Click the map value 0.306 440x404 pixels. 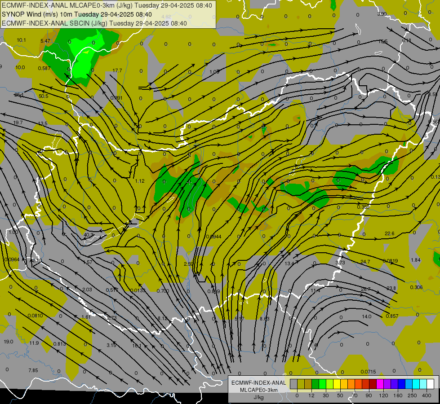click(417, 287)
